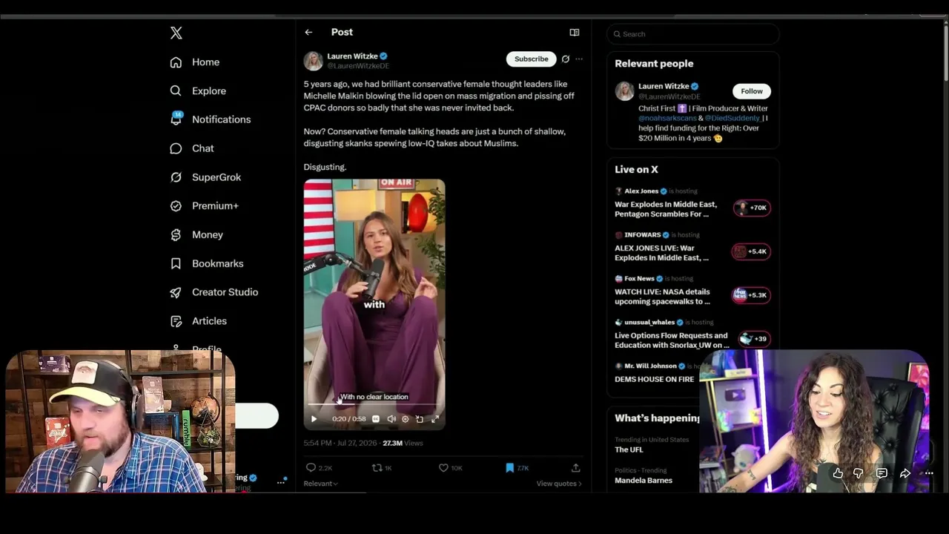Open View quotes link
The image size is (949, 534).
(x=559, y=484)
